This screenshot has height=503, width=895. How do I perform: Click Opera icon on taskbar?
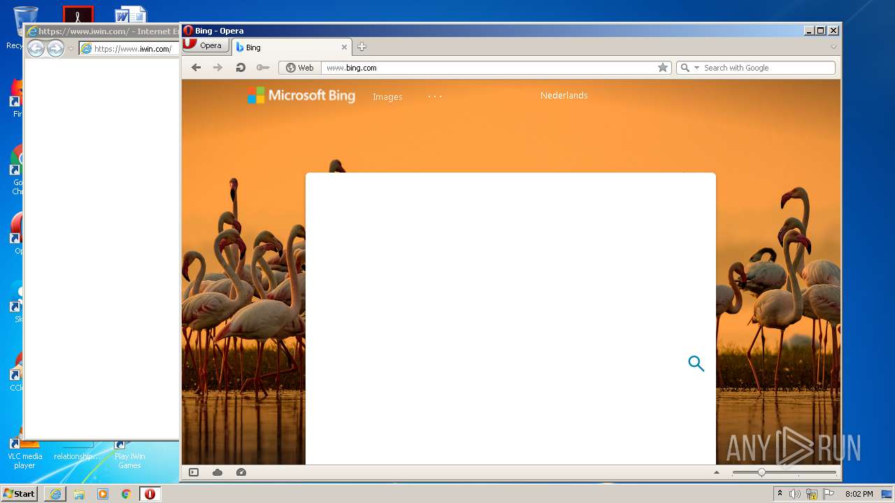tap(150, 494)
